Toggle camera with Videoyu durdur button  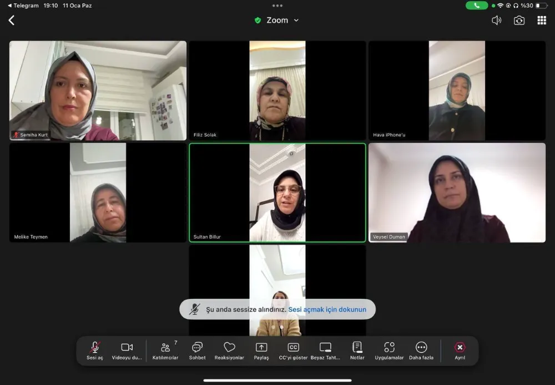(127, 351)
